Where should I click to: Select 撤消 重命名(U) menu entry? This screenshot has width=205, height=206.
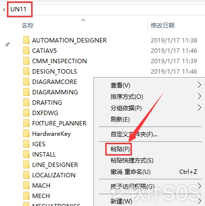click(130, 172)
